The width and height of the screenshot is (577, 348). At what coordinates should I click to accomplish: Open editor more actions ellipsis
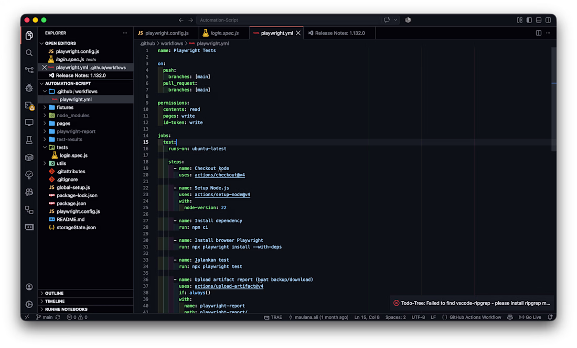548,33
